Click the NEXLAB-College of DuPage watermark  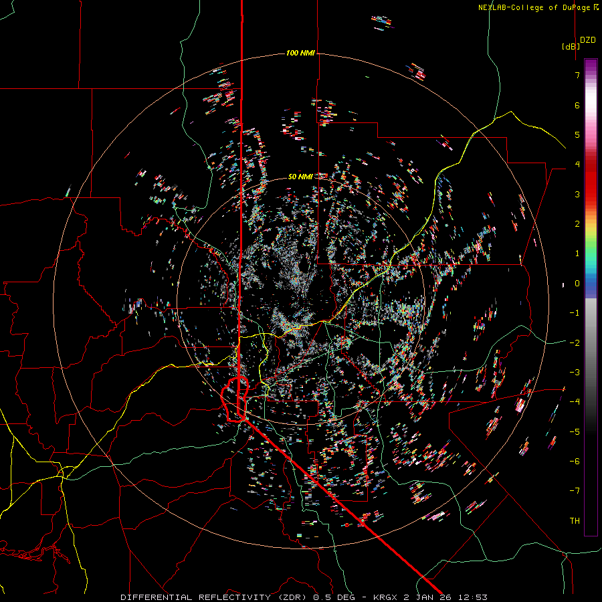538,7
